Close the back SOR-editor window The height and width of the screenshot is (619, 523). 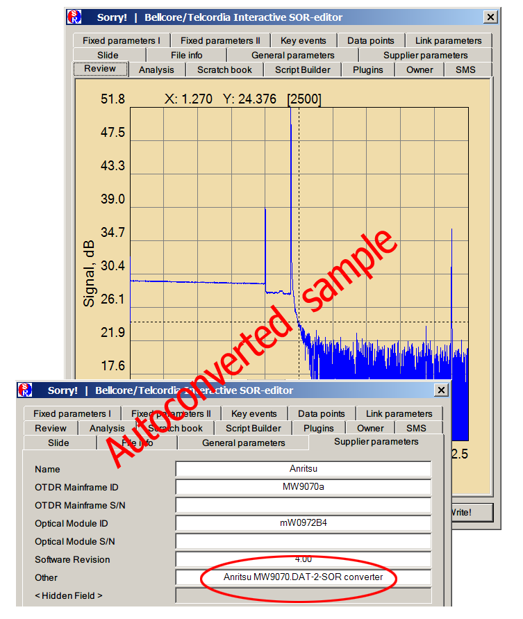pyautogui.click(x=490, y=17)
